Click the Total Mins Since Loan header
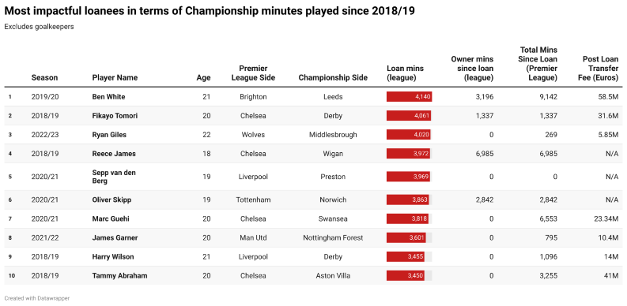 (538, 64)
